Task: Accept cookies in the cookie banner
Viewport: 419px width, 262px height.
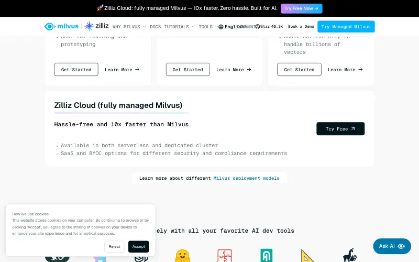Action: 138,246
